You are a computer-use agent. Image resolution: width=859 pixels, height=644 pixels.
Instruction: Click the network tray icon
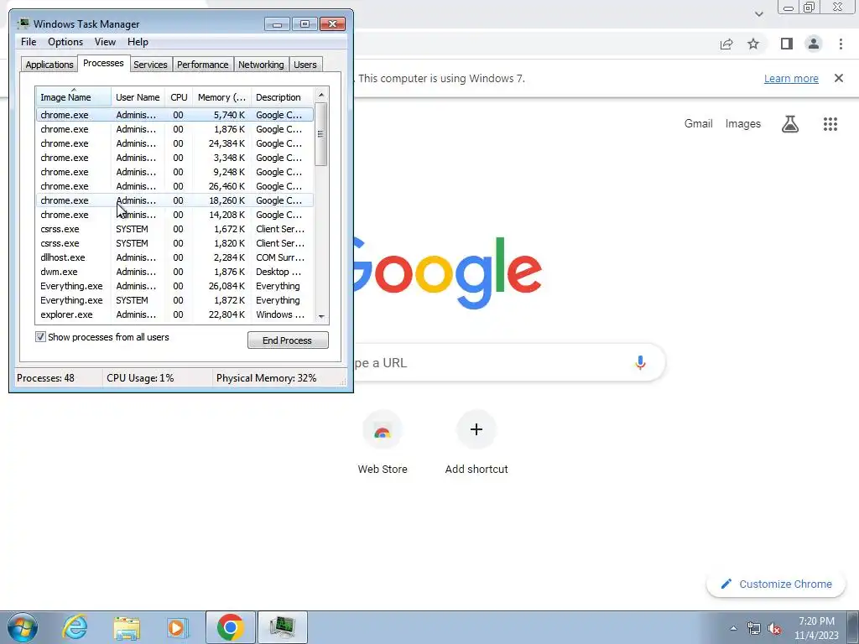(x=754, y=628)
